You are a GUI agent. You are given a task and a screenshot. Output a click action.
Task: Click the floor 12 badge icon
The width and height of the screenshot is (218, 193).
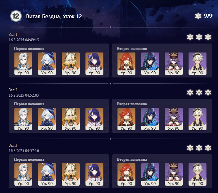pyautogui.click(x=16, y=16)
